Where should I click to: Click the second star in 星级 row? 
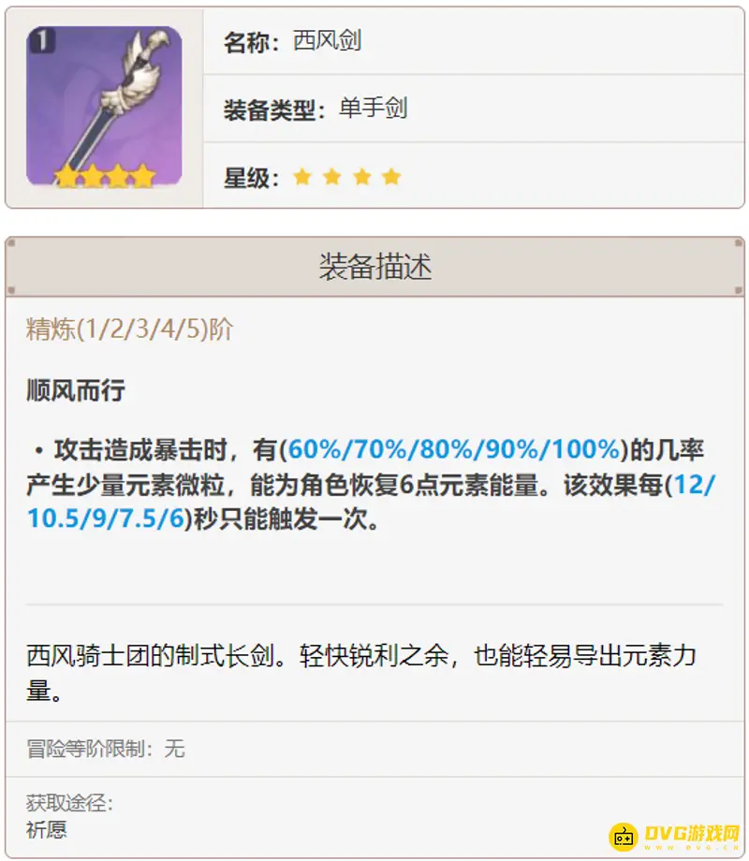(332, 178)
